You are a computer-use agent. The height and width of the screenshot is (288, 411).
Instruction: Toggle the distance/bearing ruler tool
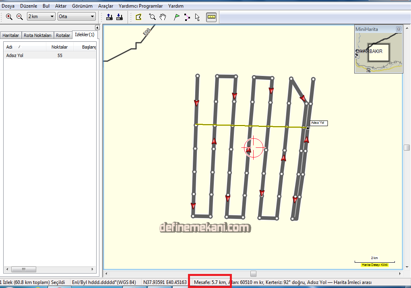(x=211, y=17)
